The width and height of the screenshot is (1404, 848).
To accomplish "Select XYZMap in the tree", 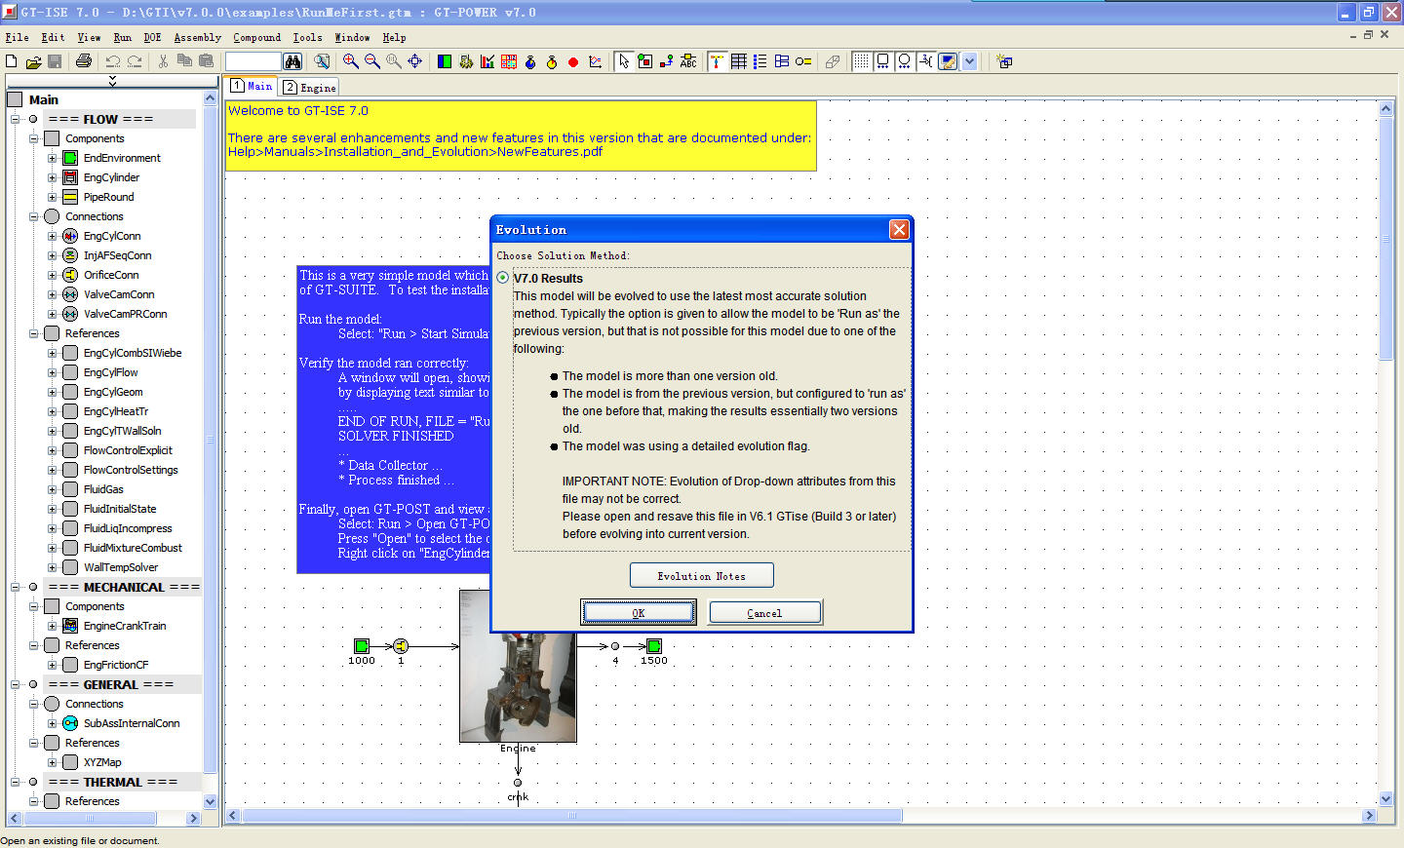I will click(102, 762).
